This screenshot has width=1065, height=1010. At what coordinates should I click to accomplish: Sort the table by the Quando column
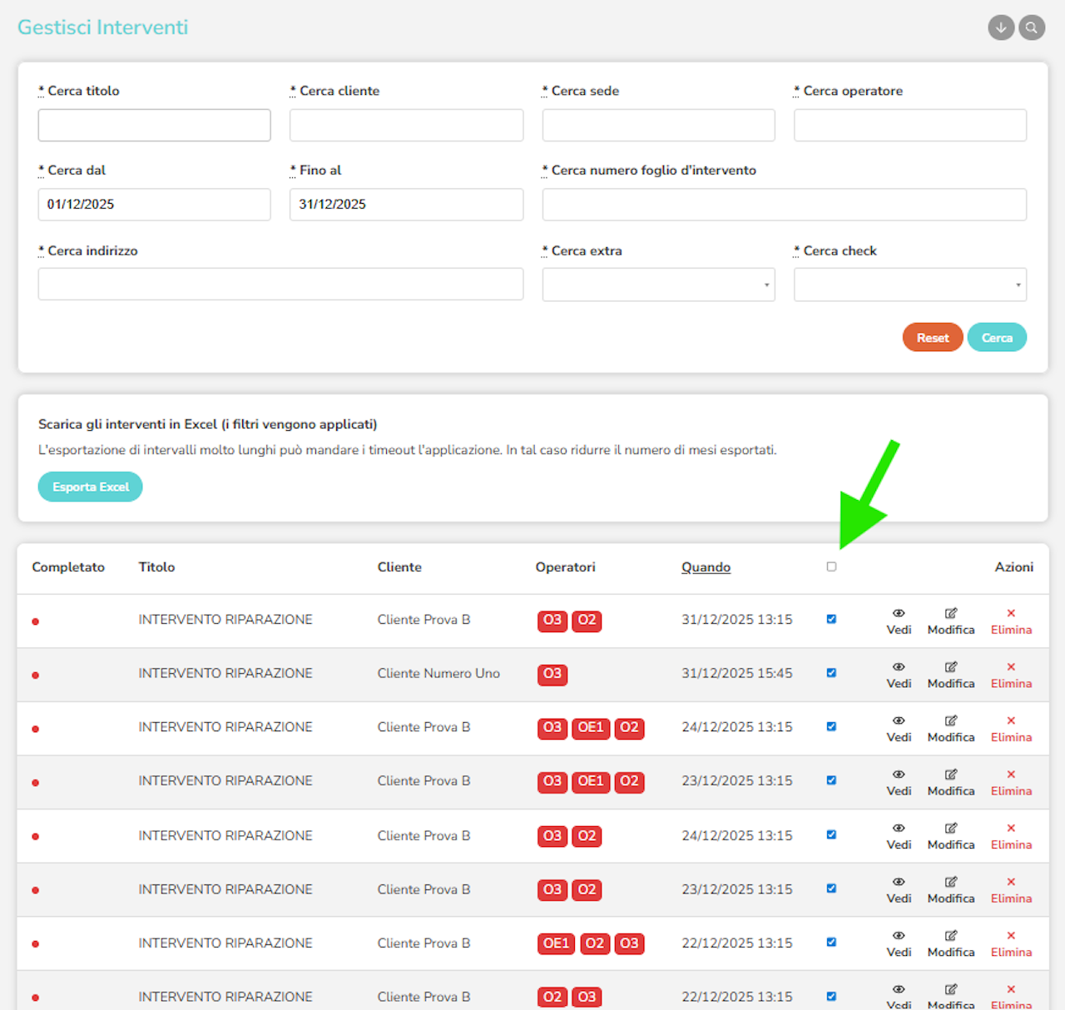coord(706,567)
